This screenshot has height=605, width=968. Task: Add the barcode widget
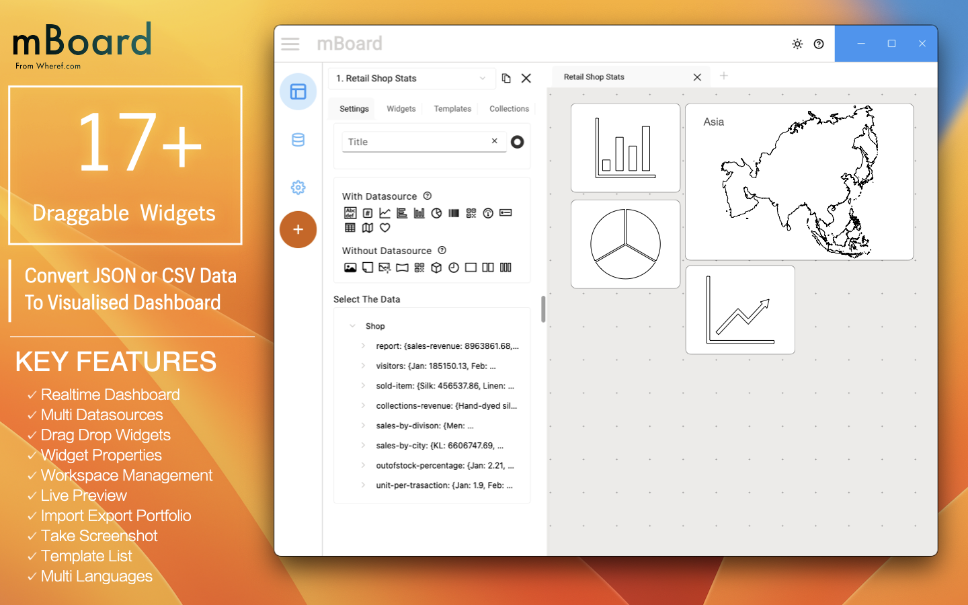tap(454, 213)
